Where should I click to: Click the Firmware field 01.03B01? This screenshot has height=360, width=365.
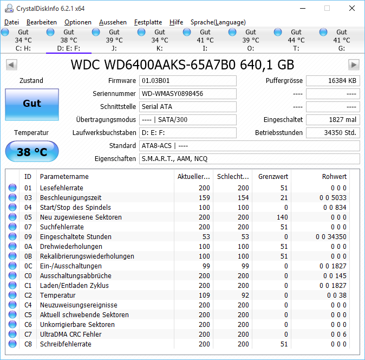click(x=188, y=81)
